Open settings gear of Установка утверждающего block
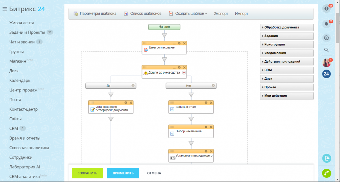Image resolution: width=340 pixels, height=182 pixels. point(206,151)
